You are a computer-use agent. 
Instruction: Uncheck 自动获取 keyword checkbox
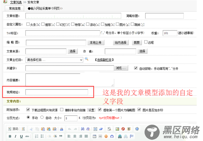tap(136, 68)
